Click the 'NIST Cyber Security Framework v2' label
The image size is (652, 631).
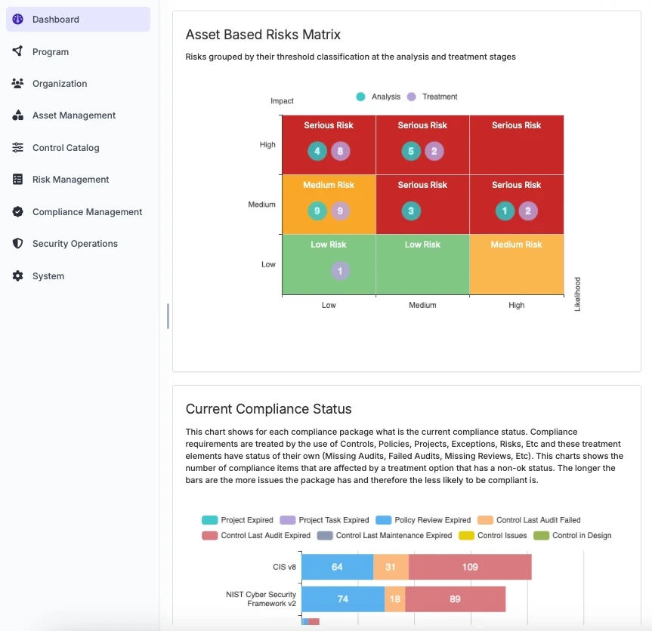pyautogui.click(x=261, y=599)
